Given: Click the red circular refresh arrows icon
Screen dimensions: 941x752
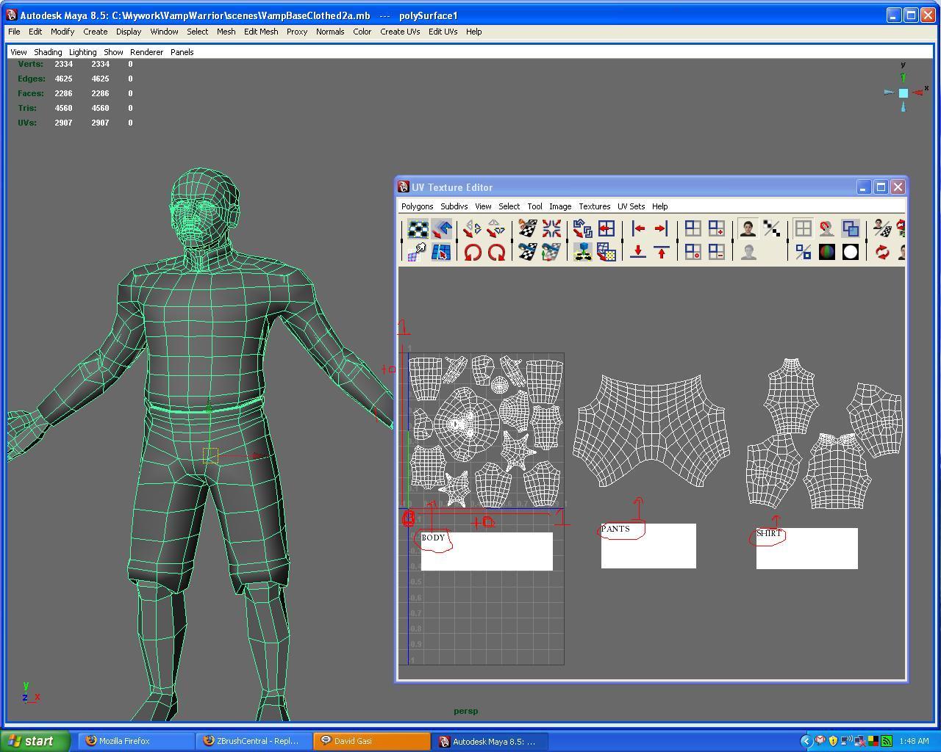Looking at the screenshot, I should 881,253.
